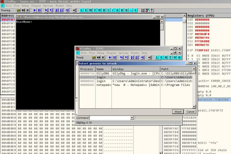Select ESP register value 0028A0F0
Image resolution: width=231 pixels, height=154 pixels.
[202, 34]
